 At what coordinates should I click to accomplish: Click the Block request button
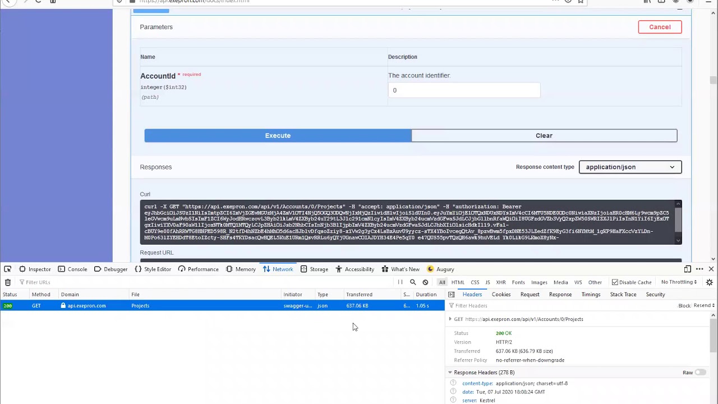coord(684,306)
